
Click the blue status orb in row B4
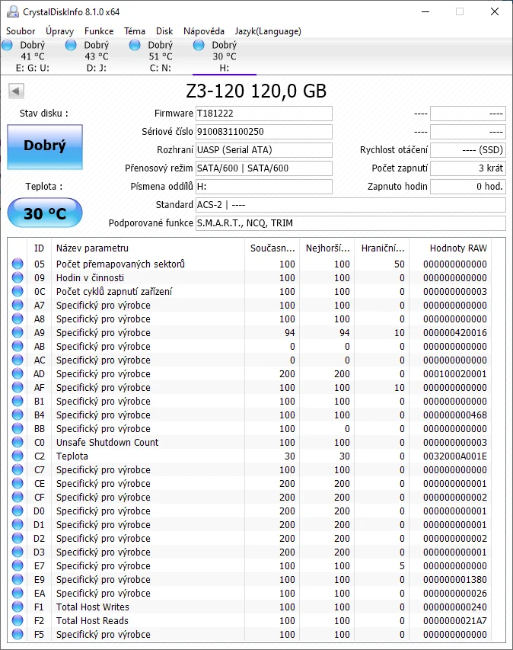18,415
